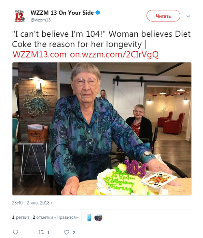The height and width of the screenshot is (238, 203).
Task: Enlarge the birthday cake photo
Action: pyautogui.click(x=102, y=129)
